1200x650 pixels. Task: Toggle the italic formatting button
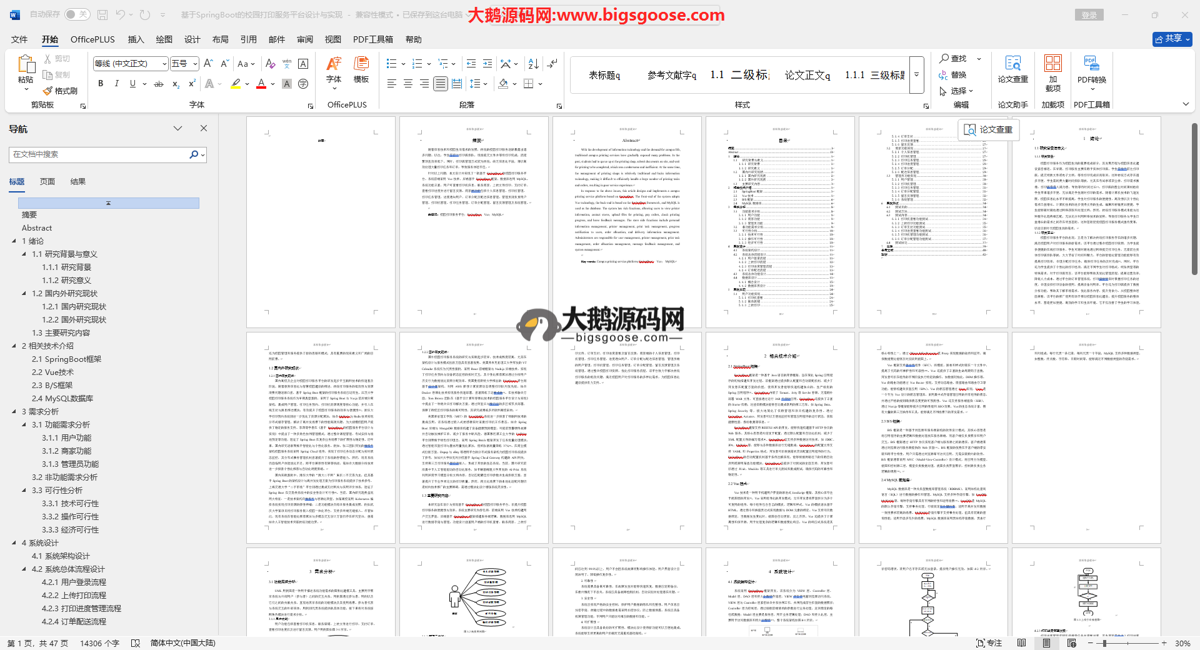[x=116, y=84]
